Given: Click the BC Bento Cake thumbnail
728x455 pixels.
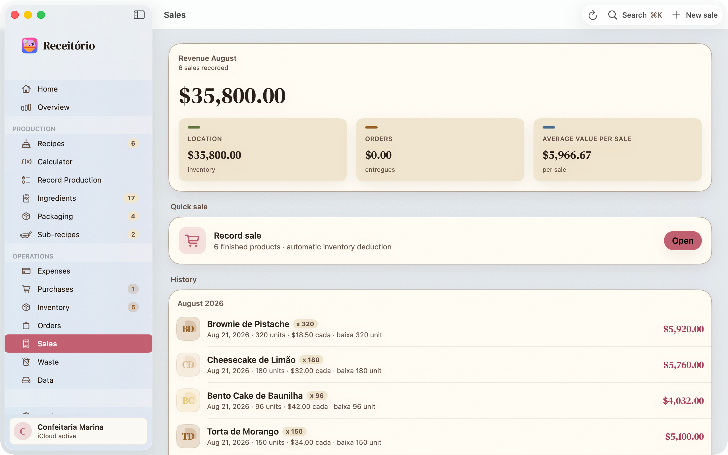Looking at the screenshot, I should (188, 400).
